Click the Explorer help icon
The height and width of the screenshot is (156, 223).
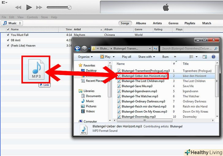tap(214, 57)
